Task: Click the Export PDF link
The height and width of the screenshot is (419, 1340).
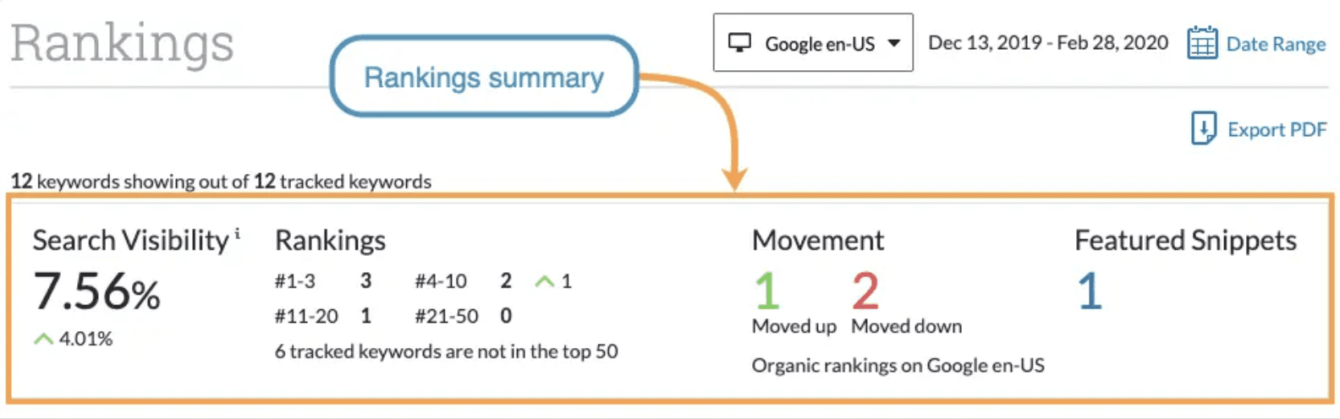Action: [x=1277, y=129]
